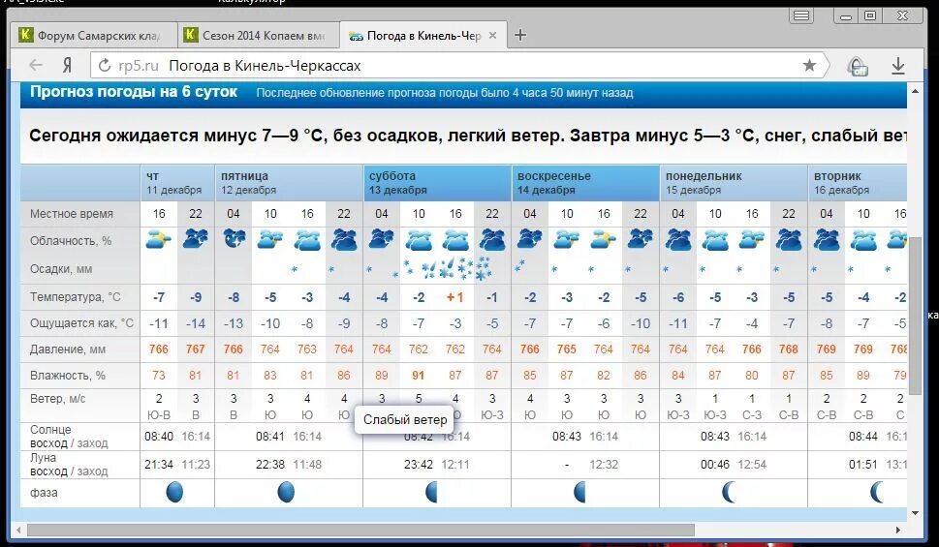
Task: Open the browser menu hamburger button
Action: coord(801,16)
